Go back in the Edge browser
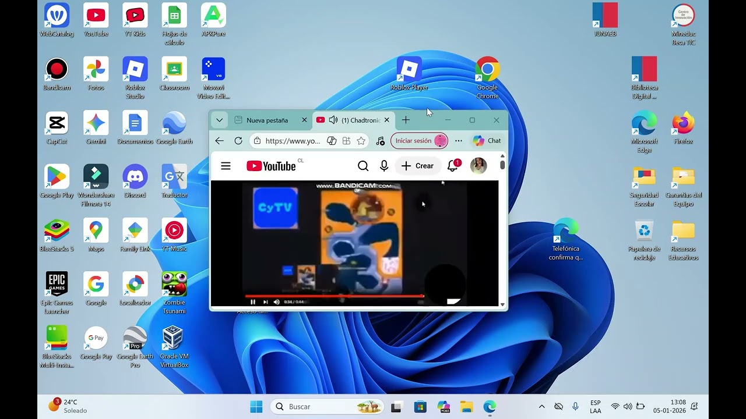This screenshot has width=746, height=419. tap(219, 141)
